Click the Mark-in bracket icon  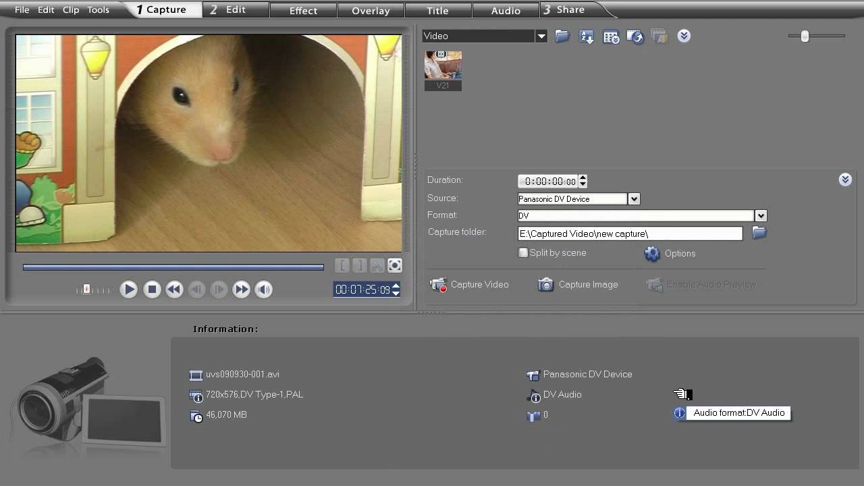[x=342, y=265]
